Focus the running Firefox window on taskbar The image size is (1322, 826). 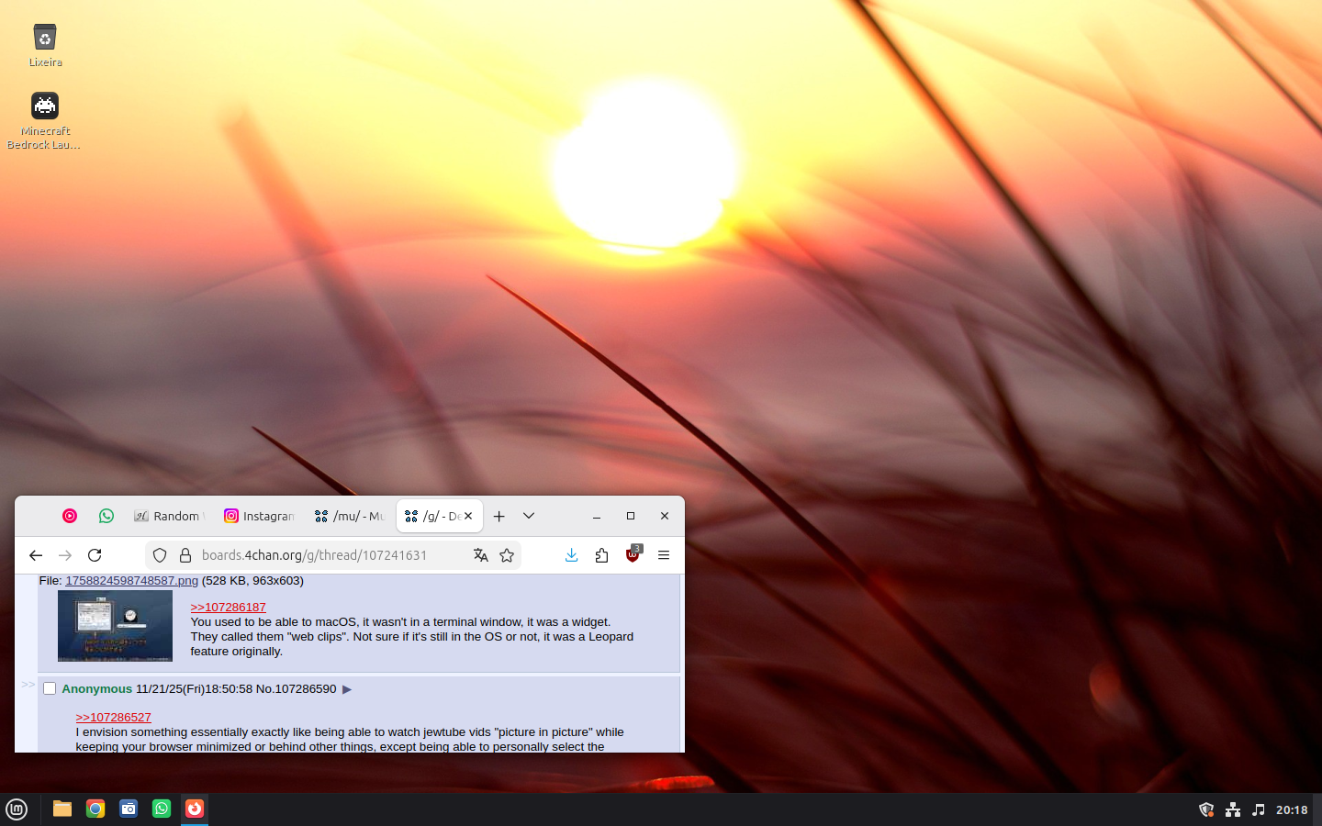(195, 809)
